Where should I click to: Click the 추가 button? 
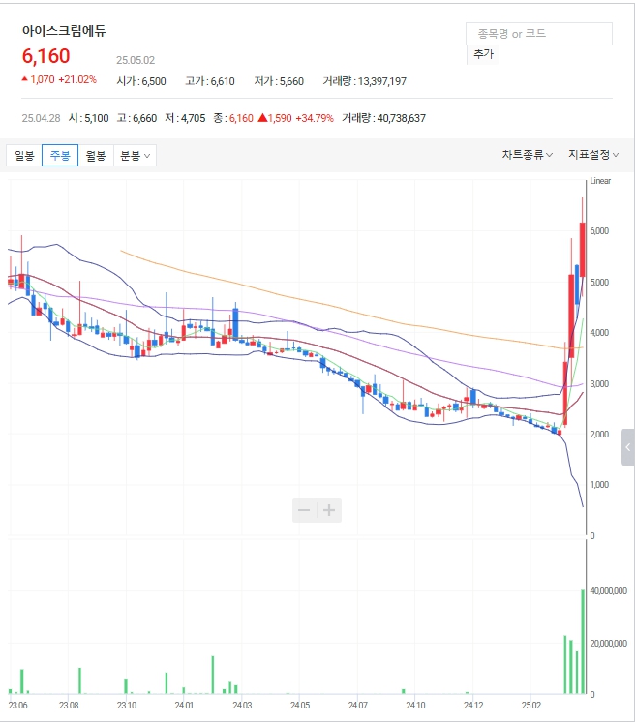[x=483, y=54]
